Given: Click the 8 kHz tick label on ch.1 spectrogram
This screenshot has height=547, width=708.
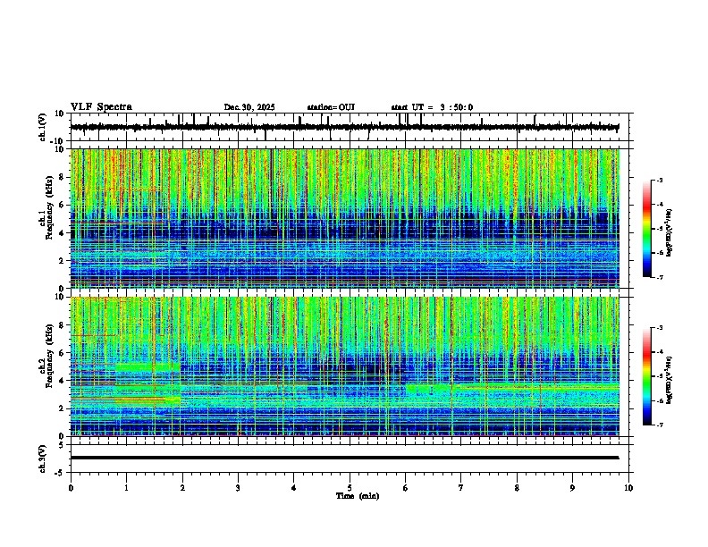Looking at the screenshot, I should 62,177.
